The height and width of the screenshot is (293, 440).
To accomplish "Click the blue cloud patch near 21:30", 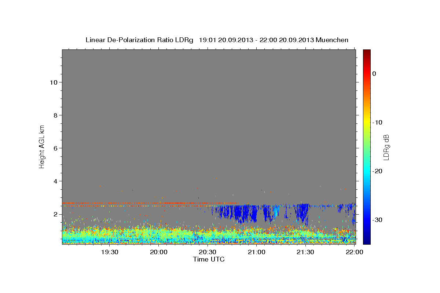I will tap(303, 212).
